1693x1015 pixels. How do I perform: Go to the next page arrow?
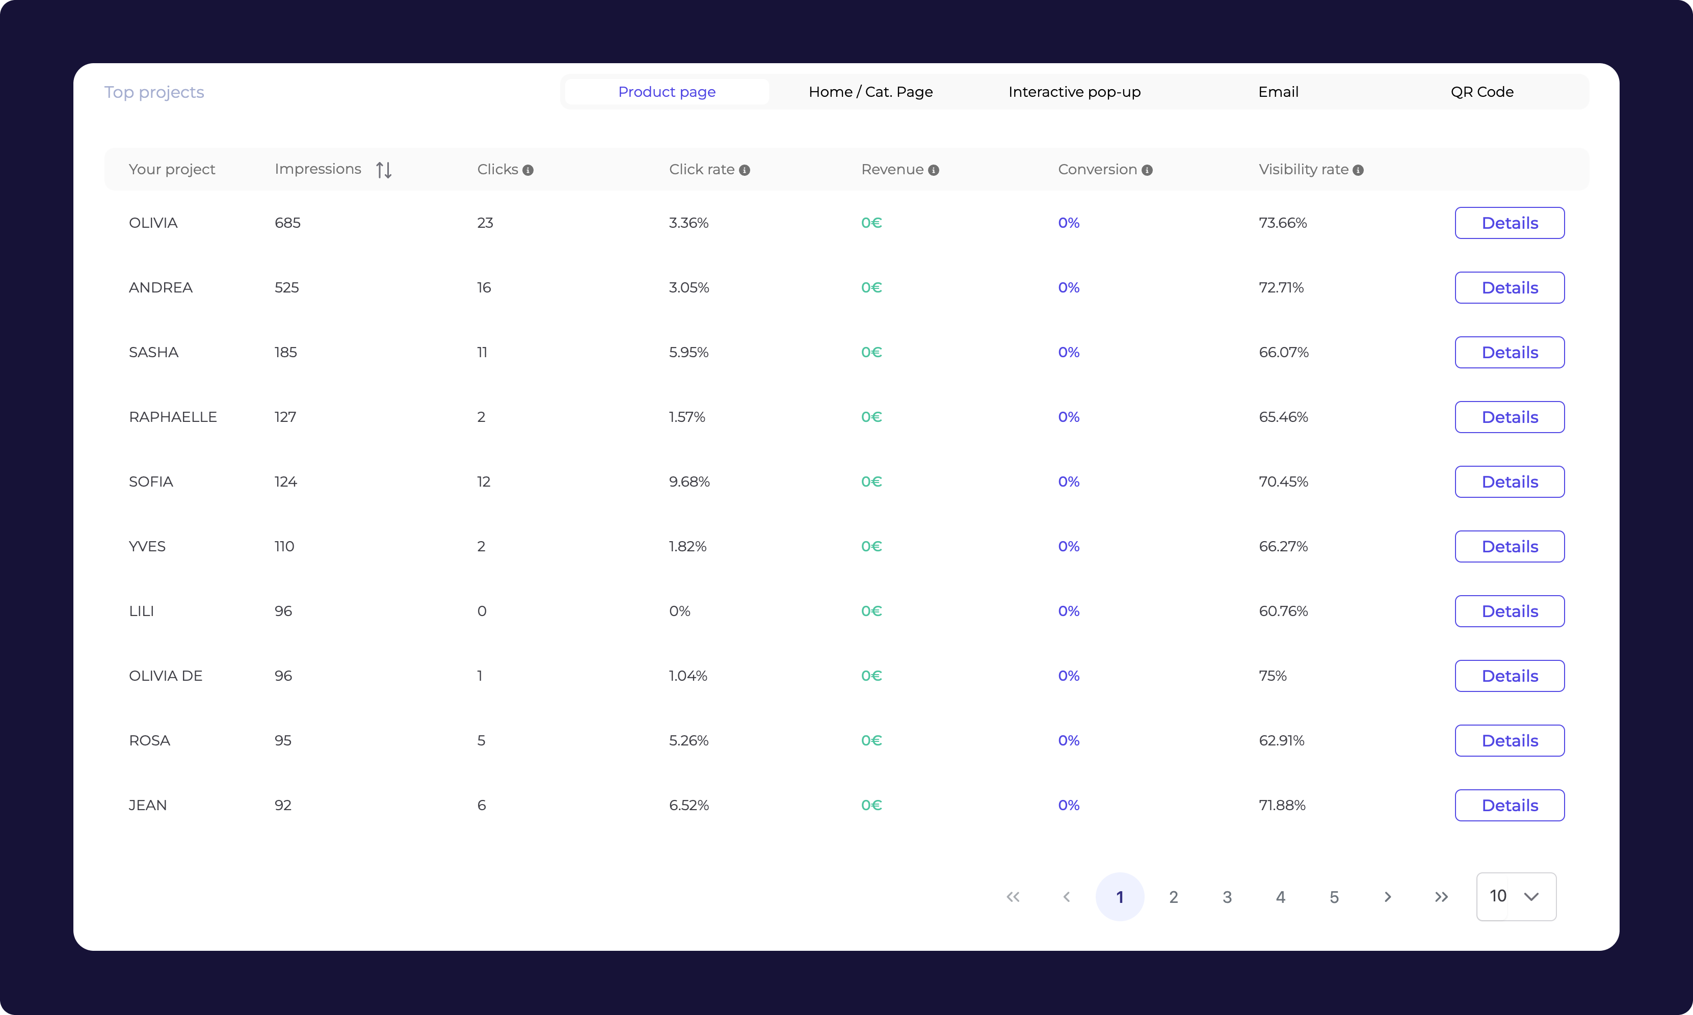point(1387,897)
